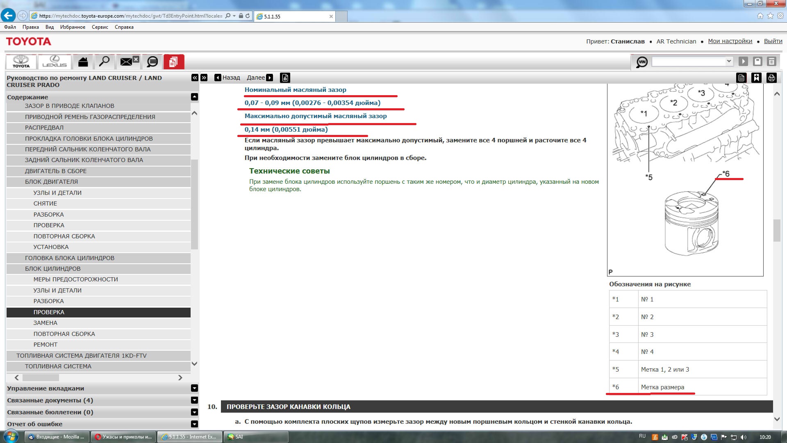Expand Связанные документы (4) panel
787x443 pixels.
coord(195,400)
